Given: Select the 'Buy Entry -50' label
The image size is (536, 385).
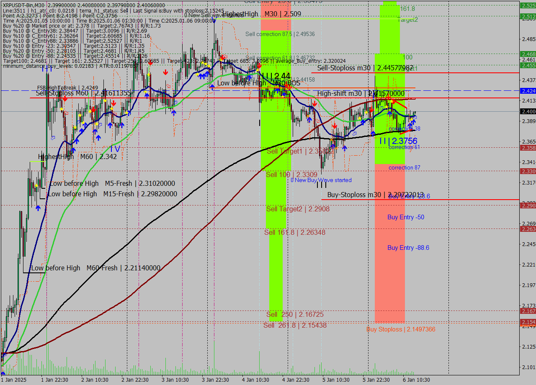Looking at the screenshot, I should (x=406, y=217).
